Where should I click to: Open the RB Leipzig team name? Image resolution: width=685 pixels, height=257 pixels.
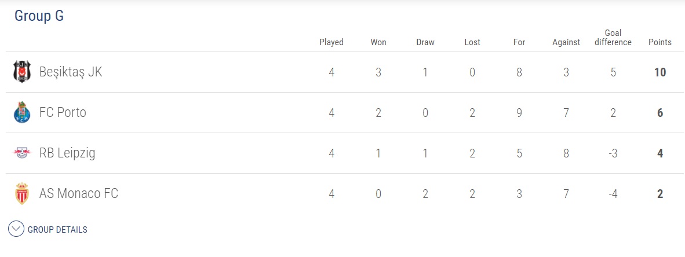click(x=67, y=153)
